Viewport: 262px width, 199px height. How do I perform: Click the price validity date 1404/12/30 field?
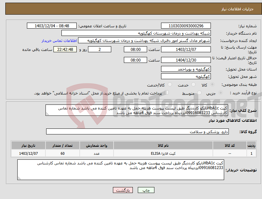click(186, 60)
